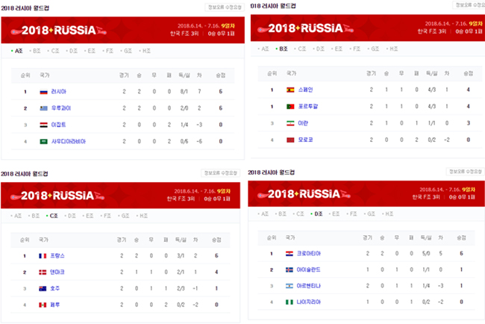Switch to A조 tab in bottom-right panel
This screenshot has height=324, width=485.
point(264,214)
